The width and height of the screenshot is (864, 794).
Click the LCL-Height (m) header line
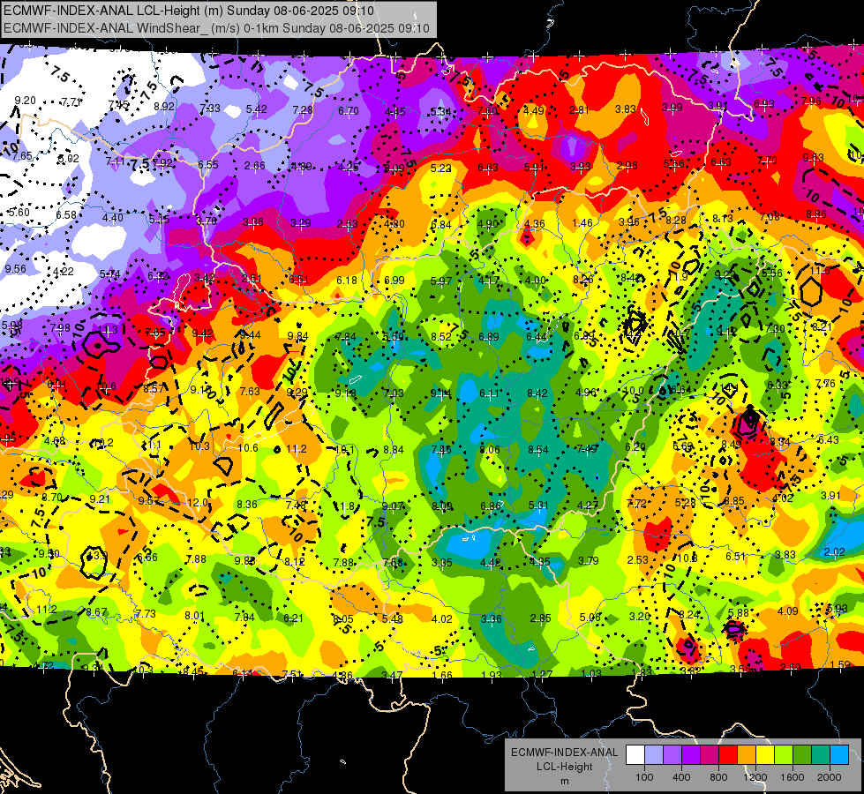pos(189,11)
